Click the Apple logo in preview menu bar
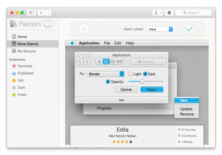The image size is (222, 155). (x=72, y=43)
